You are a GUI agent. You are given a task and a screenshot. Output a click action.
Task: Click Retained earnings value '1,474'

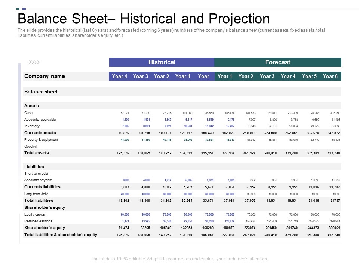[126, 221]
